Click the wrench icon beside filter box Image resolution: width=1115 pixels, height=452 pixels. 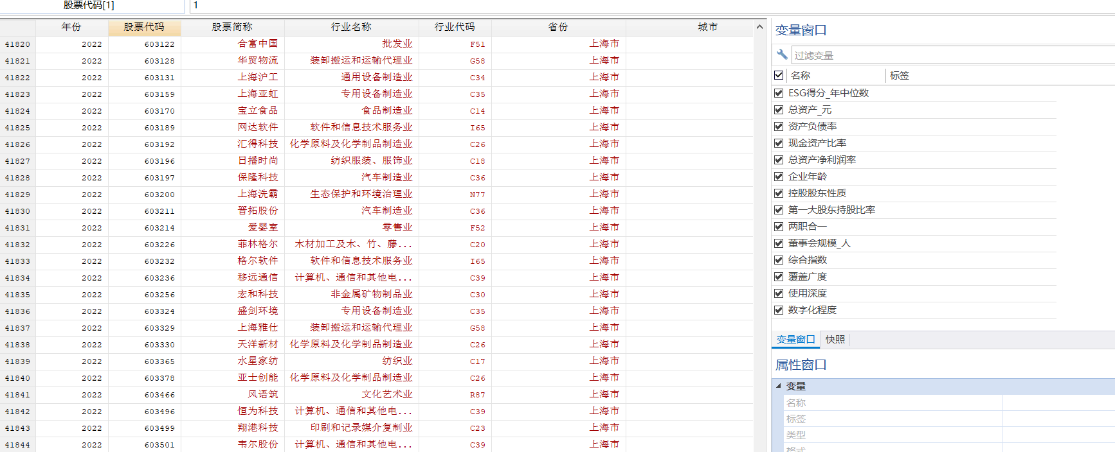pyautogui.click(x=782, y=55)
